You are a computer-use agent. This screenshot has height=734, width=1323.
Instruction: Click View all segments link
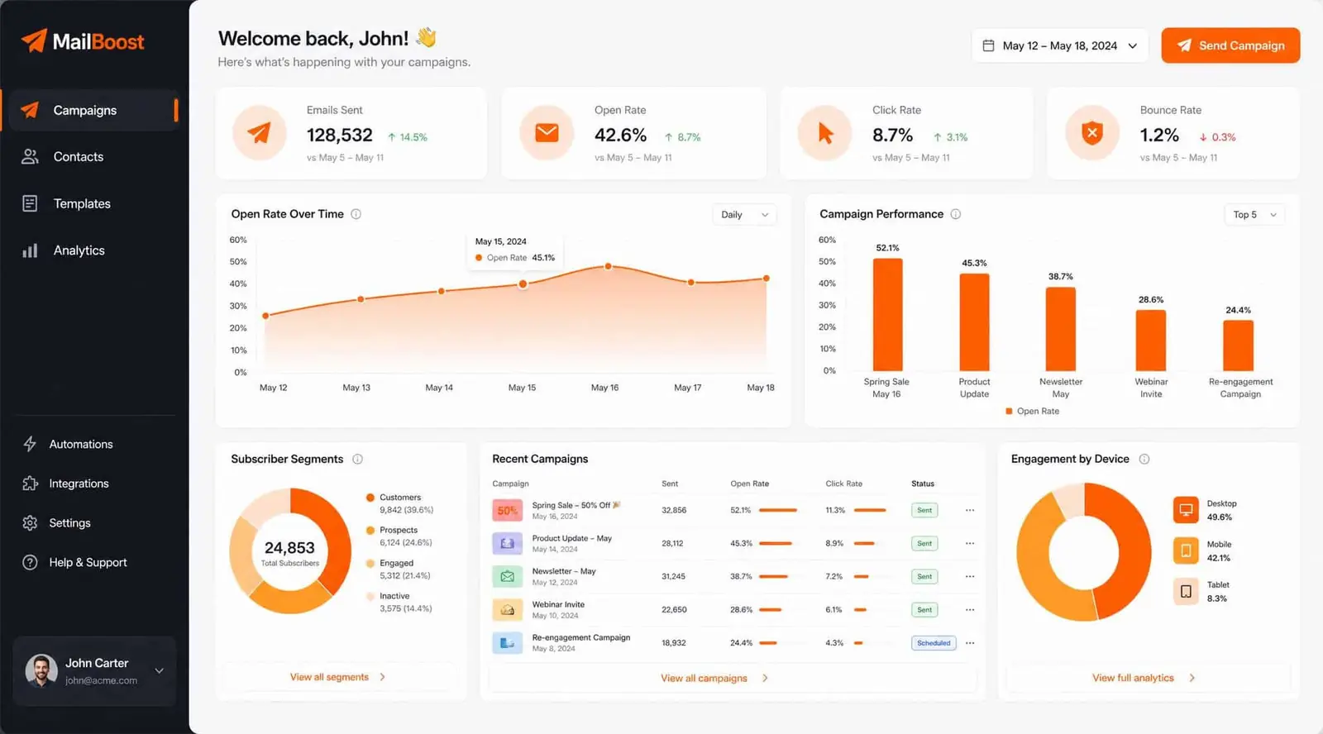pyautogui.click(x=337, y=677)
